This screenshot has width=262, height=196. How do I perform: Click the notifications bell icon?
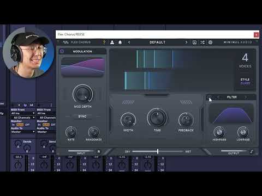(x=120, y=42)
